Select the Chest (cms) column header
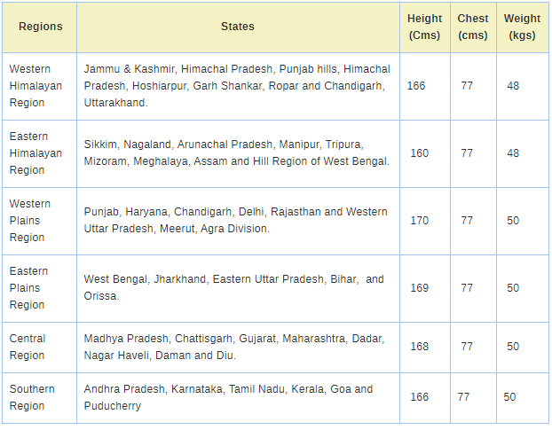 coord(473,27)
